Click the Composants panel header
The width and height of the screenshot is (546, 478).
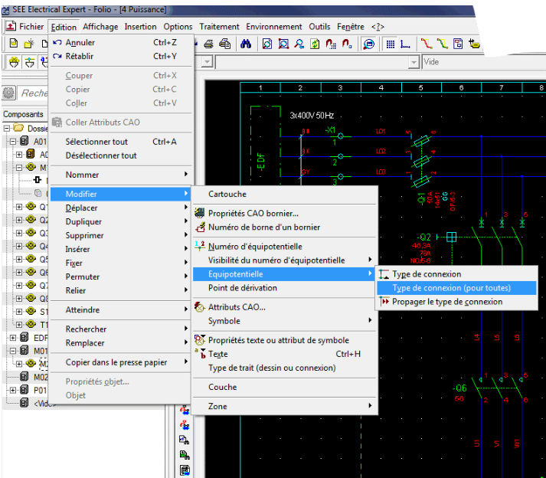(x=23, y=114)
